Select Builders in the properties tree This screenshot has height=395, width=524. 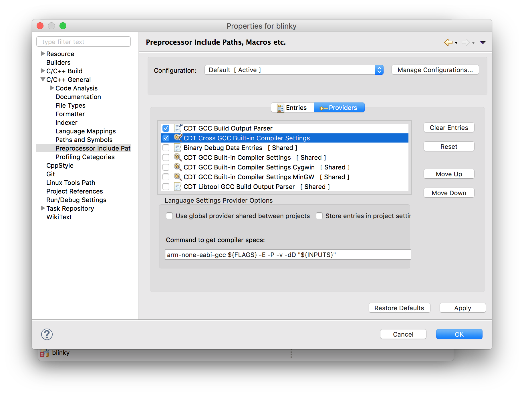pos(58,62)
